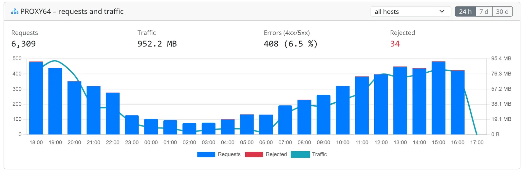Toggle the Rejected legend entry
Image resolution: width=524 pixels, height=172 pixels.
point(266,154)
